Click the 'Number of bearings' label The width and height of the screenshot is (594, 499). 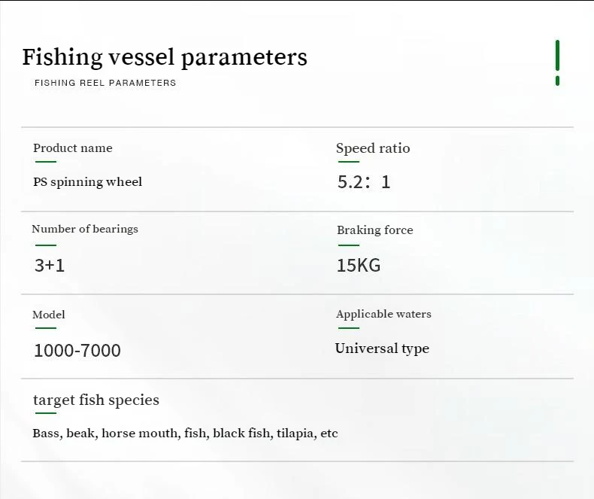(x=85, y=229)
